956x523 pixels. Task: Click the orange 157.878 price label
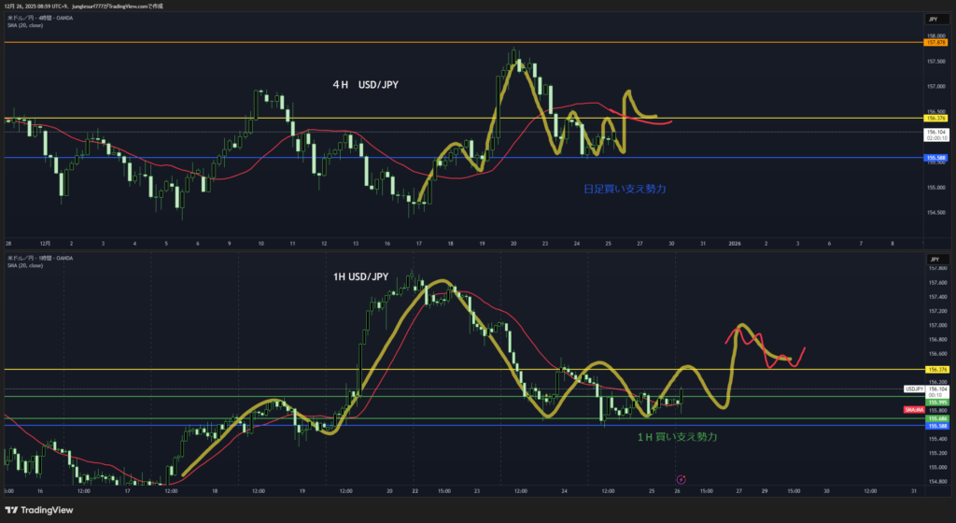pyautogui.click(x=935, y=43)
